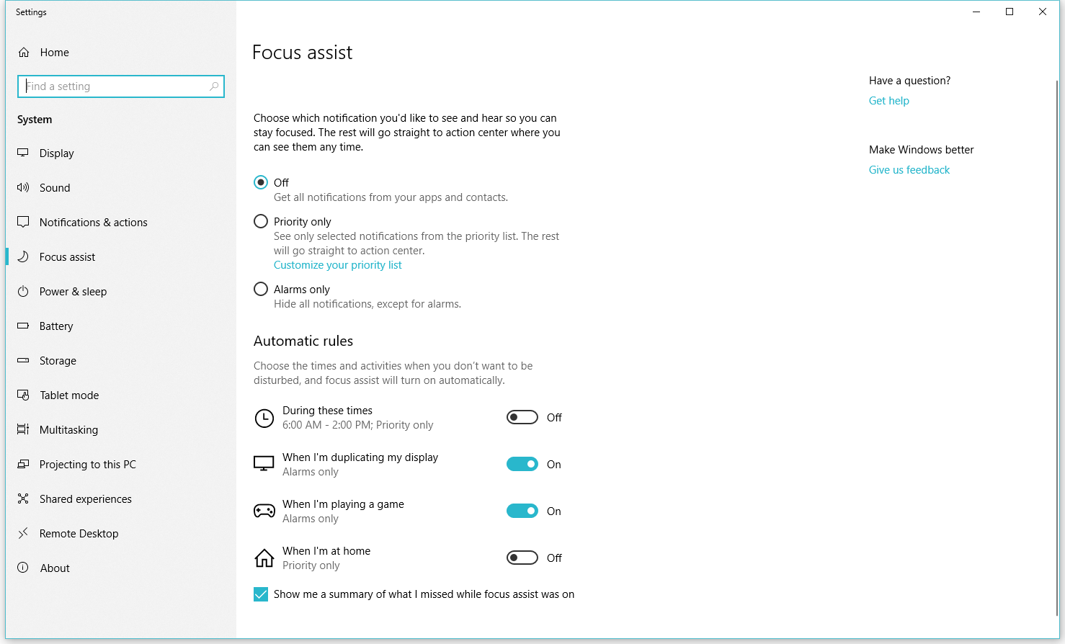Open Display settings via monitor icon
Viewport: 1065px width, 644px height.
click(23, 153)
